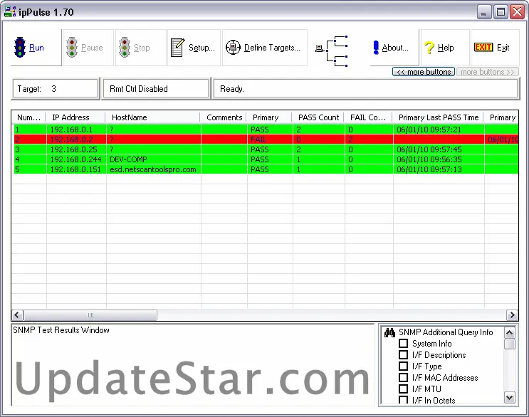Sort by the Num column header

click(x=28, y=117)
